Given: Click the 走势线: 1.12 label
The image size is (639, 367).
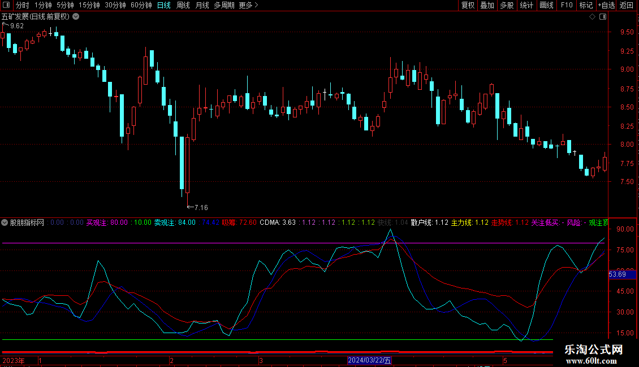Looking at the screenshot, I should (510, 222).
